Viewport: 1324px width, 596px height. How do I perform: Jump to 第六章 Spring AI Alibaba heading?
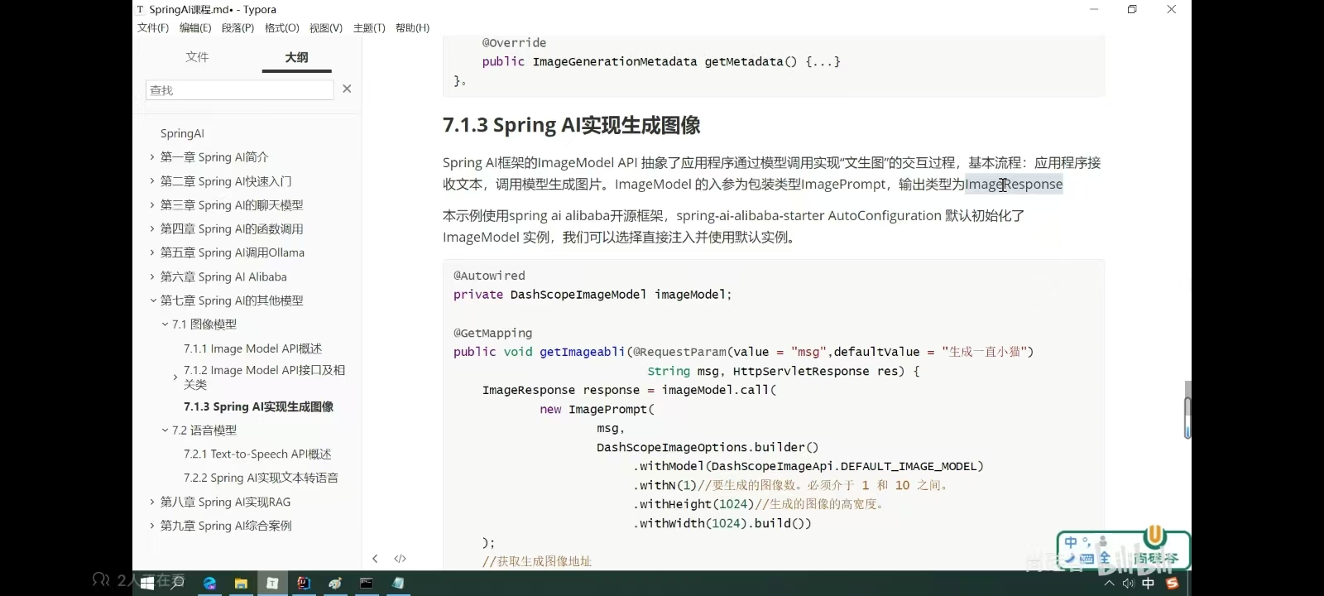pos(223,276)
